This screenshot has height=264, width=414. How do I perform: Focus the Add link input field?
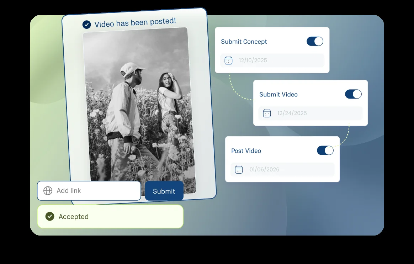tap(89, 191)
